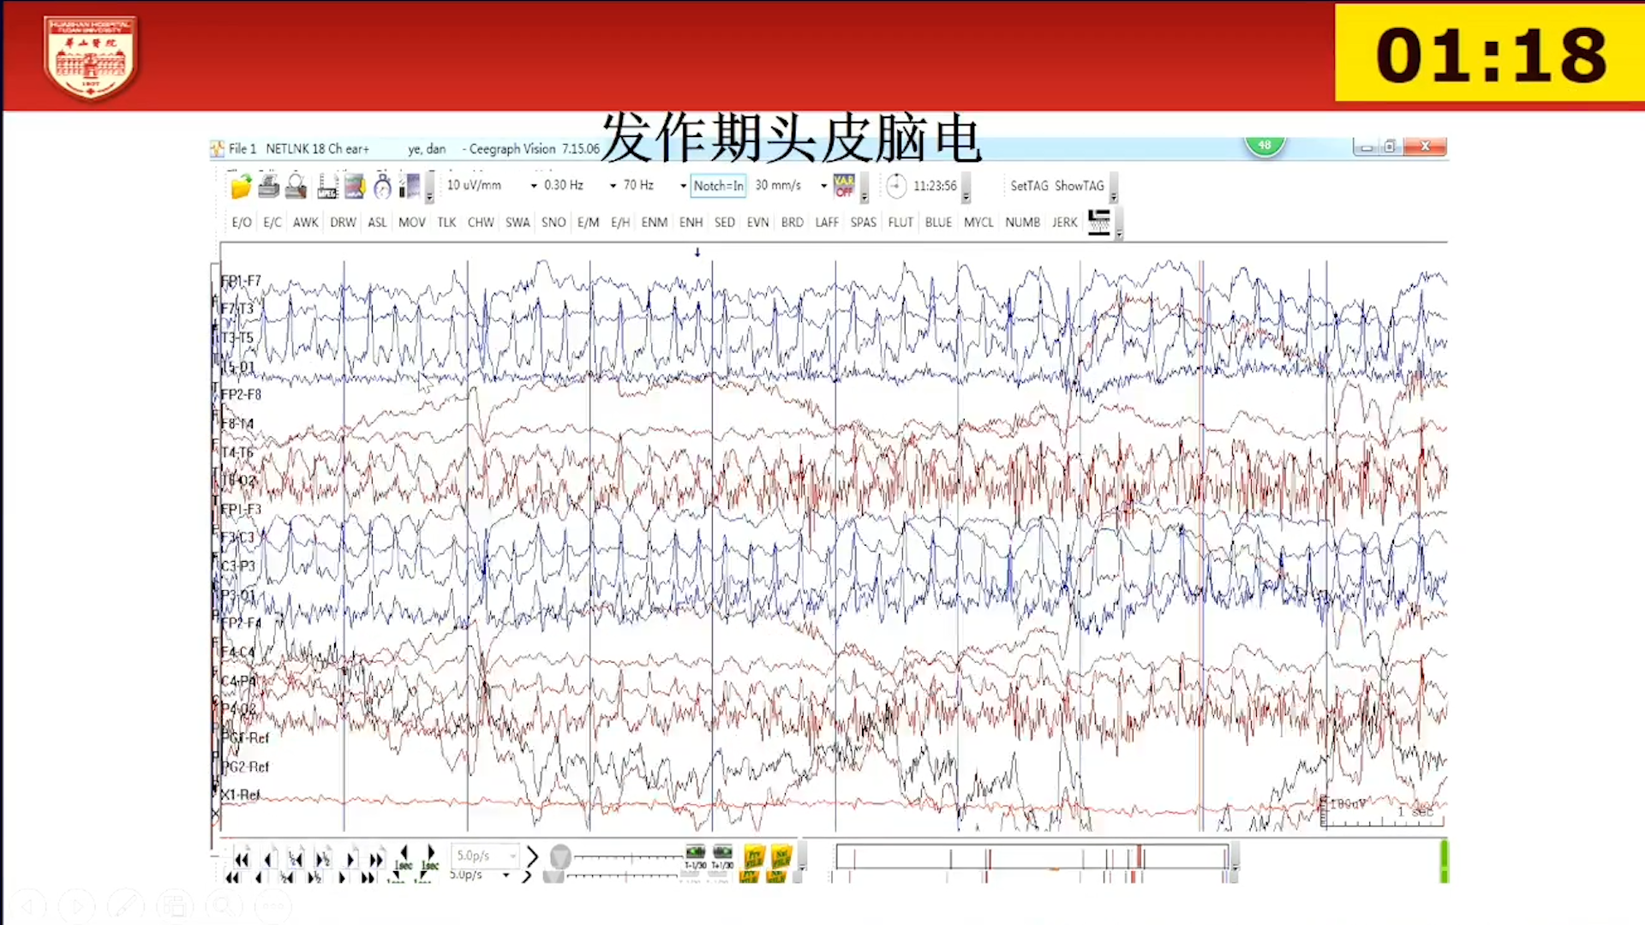Click the 11:23:56 time readout
1645x925 pixels.
[935, 185]
